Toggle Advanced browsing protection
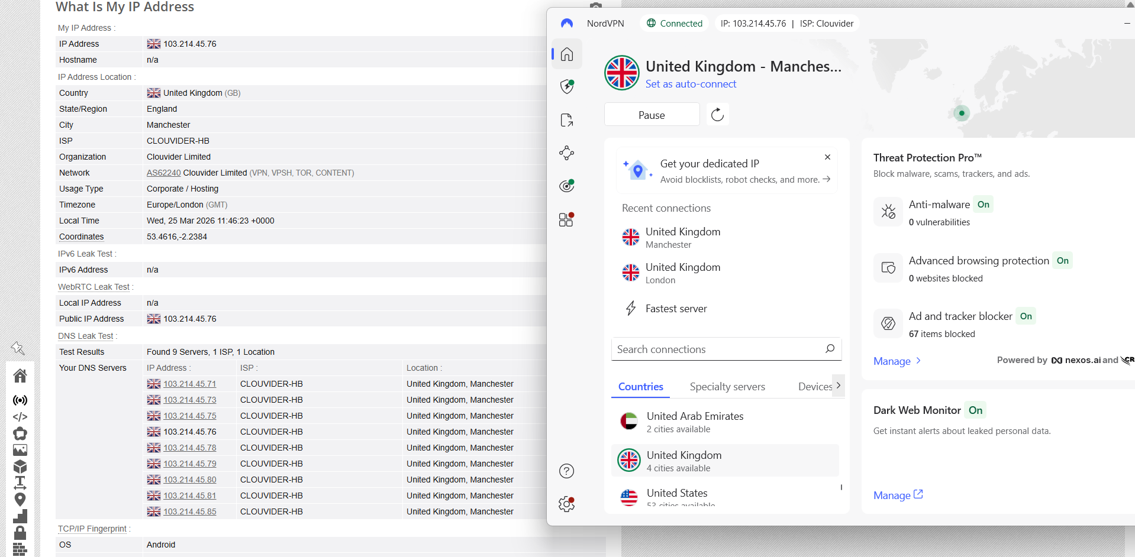This screenshot has height=557, width=1135. pyautogui.click(x=1062, y=260)
